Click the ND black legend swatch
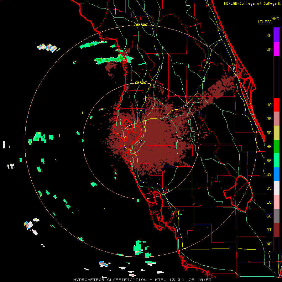 [277, 244]
